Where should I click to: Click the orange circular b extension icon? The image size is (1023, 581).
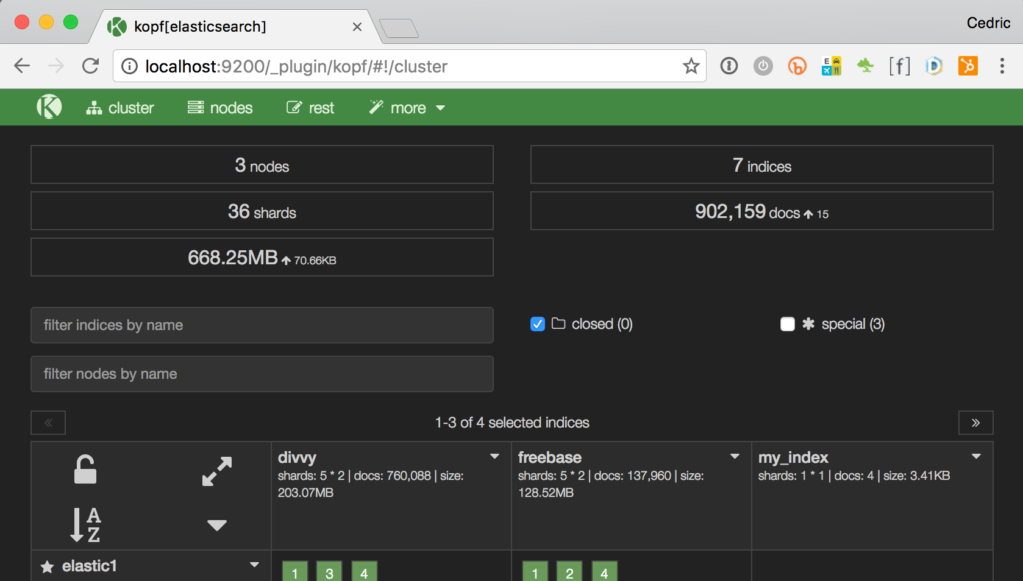click(x=797, y=66)
